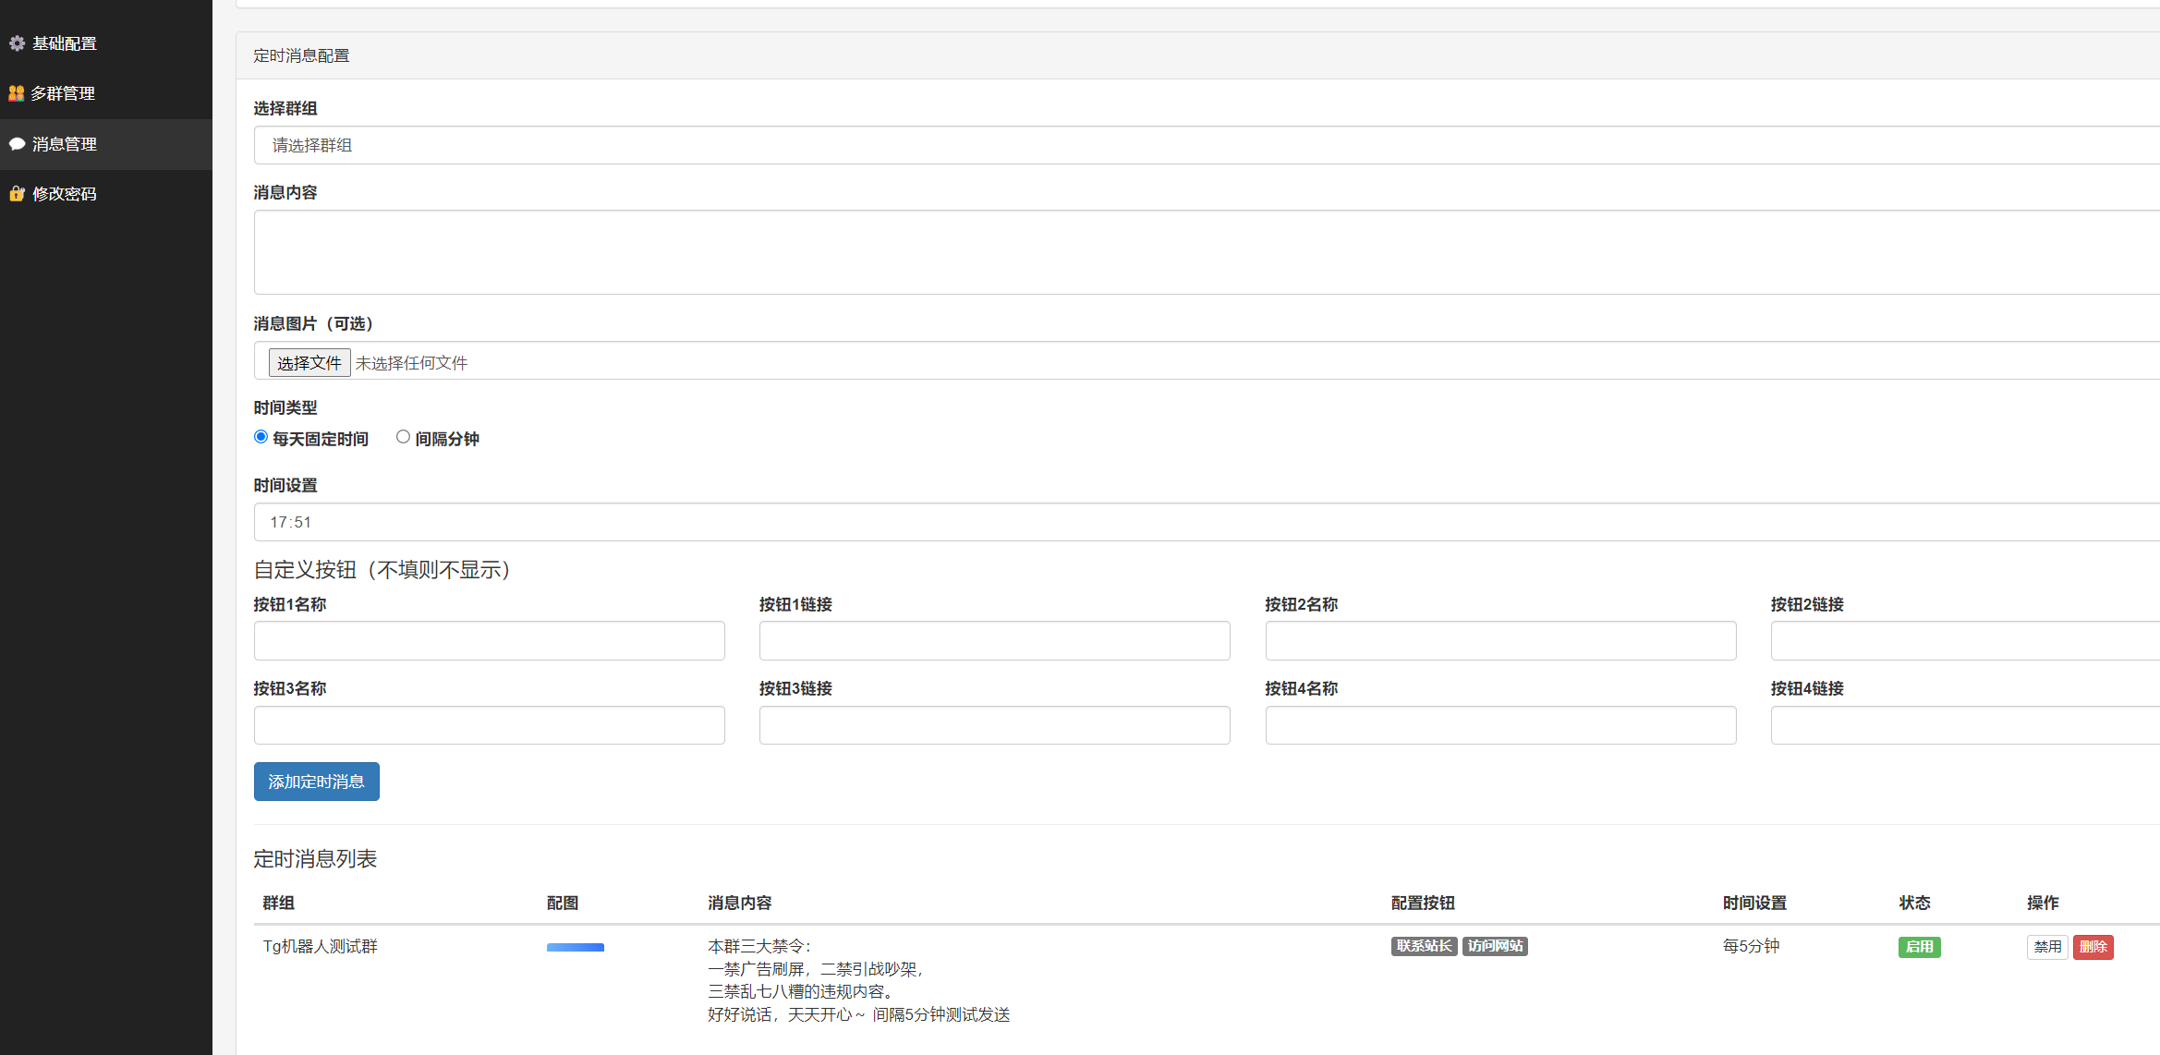The width and height of the screenshot is (2160, 1055).
Task: Focus the 按钮3链接 input field
Action: [x=994, y=725]
